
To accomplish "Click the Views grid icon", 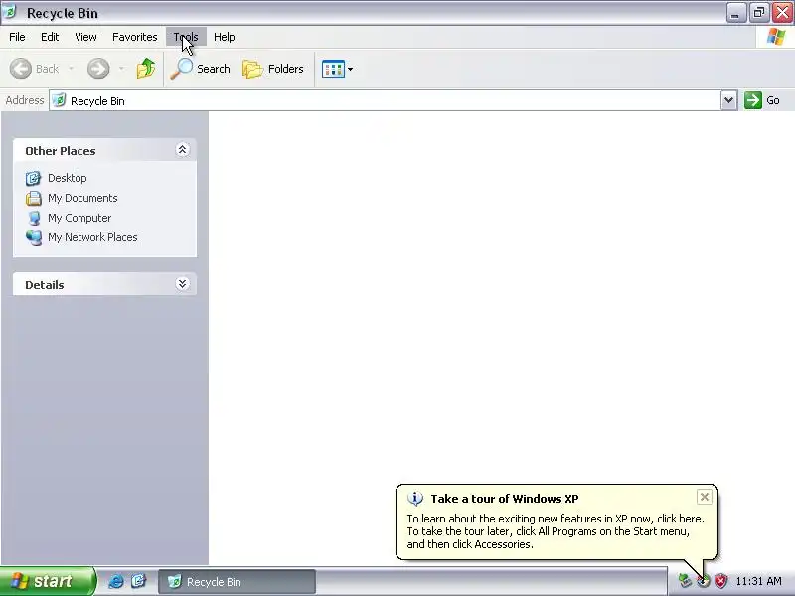I will click(x=333, y=69).
